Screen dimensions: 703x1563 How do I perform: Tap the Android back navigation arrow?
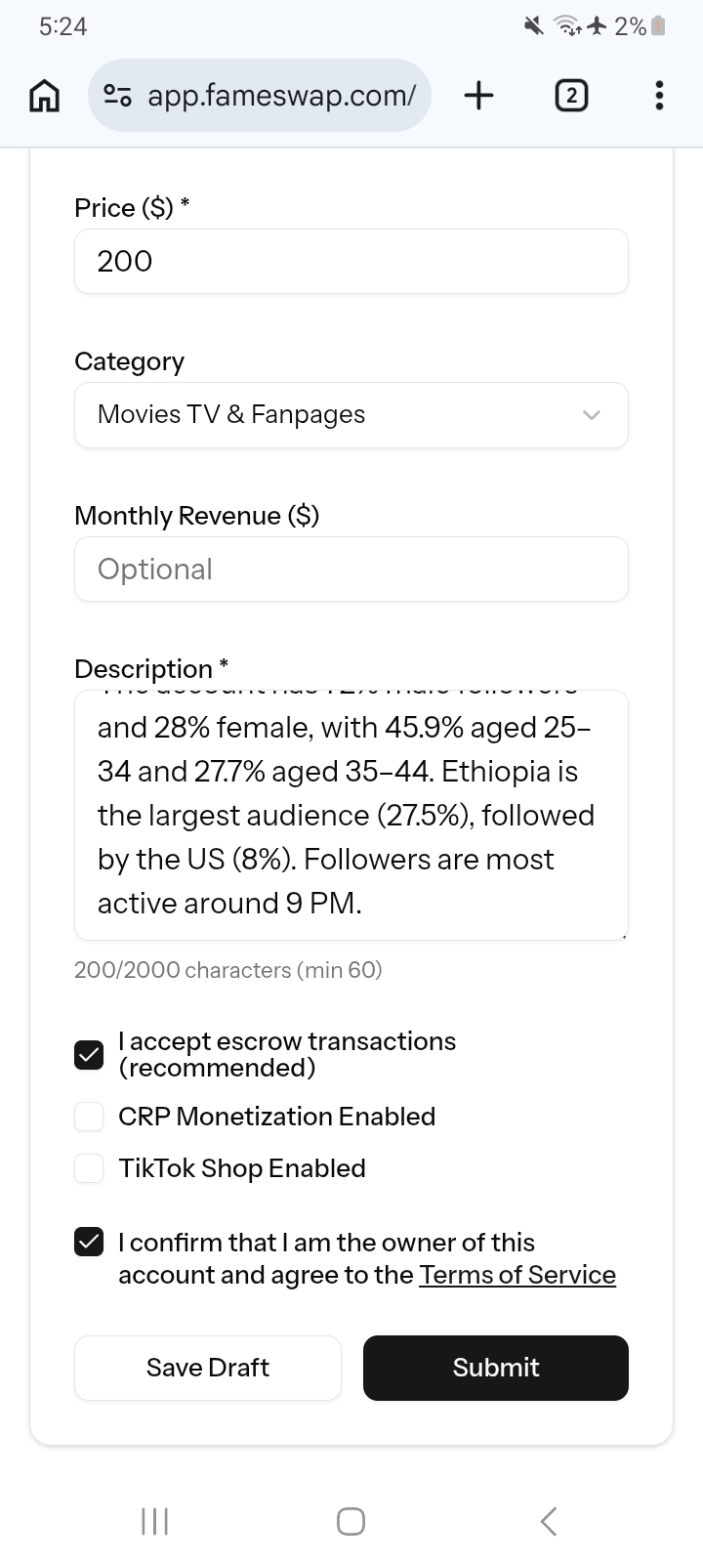pos(549,1521)
